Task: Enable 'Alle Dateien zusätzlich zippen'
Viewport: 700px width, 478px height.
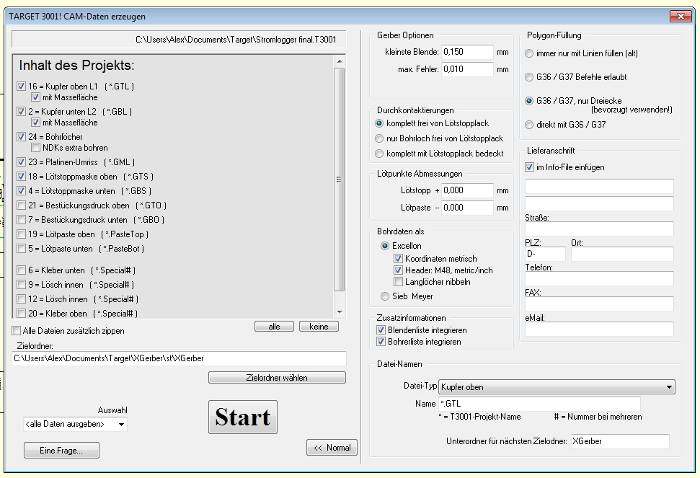Action: (x=17, y=331)
